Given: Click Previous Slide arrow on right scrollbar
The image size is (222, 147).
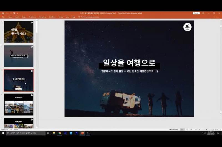Looking at the screenshot, I should (221, 114).
